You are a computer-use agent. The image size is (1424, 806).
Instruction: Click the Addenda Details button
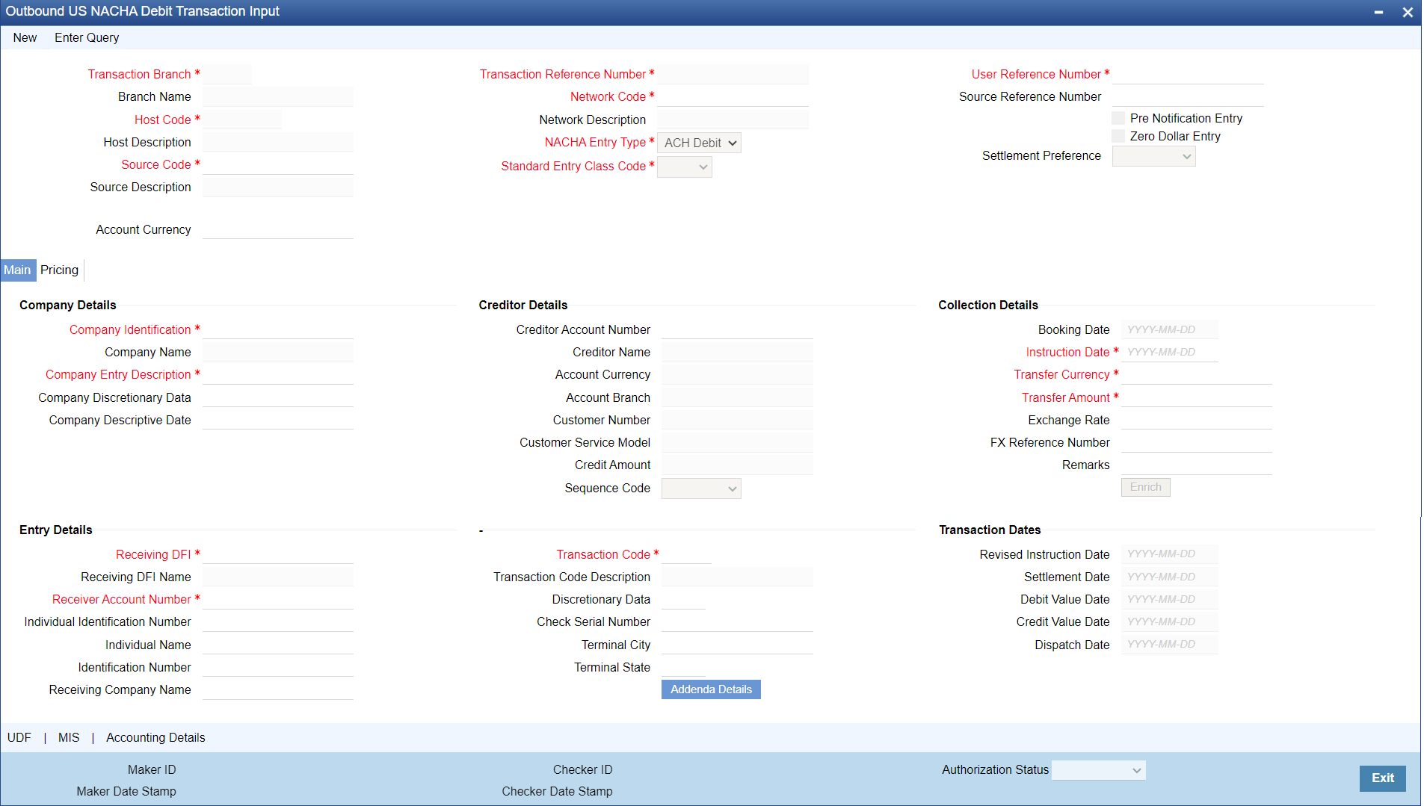(x=711, y=689)
